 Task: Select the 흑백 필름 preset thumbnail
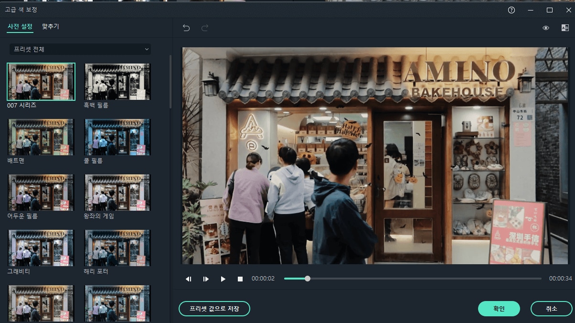point(117,82)
